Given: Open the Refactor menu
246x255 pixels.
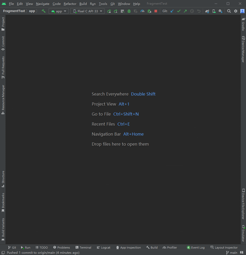Looking at the screenshot, I should [70, 4].
